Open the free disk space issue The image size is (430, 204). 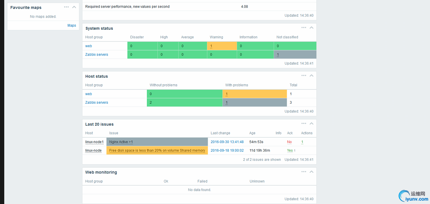coord(157,150)
